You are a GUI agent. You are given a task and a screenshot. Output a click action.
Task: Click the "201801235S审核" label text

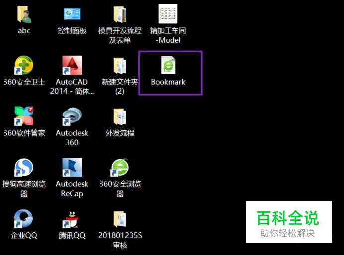(120, 240)
